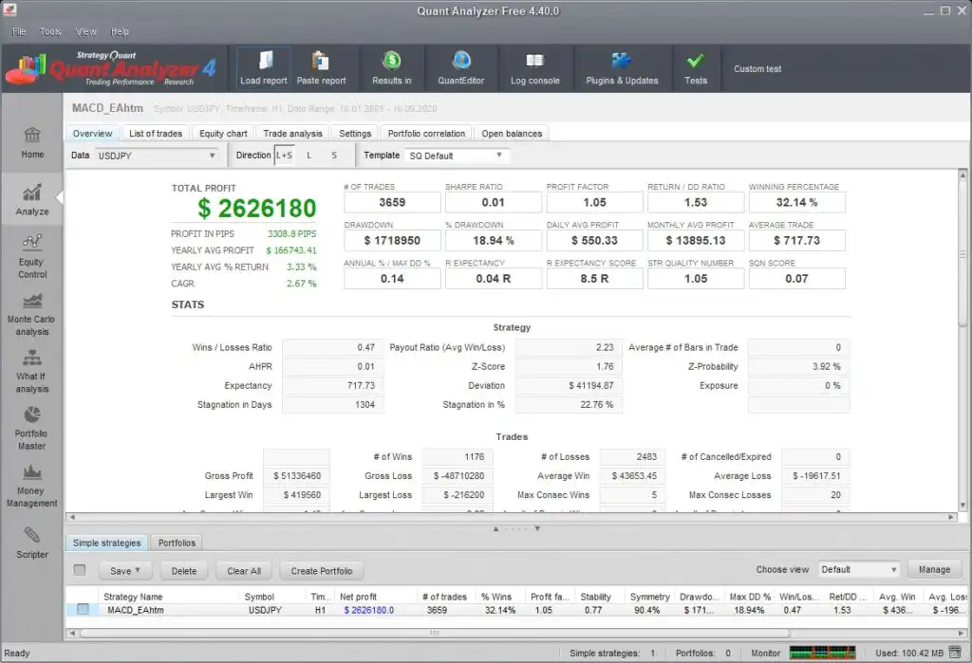Toggle the select-all strategies checkbox

(80, 570)
